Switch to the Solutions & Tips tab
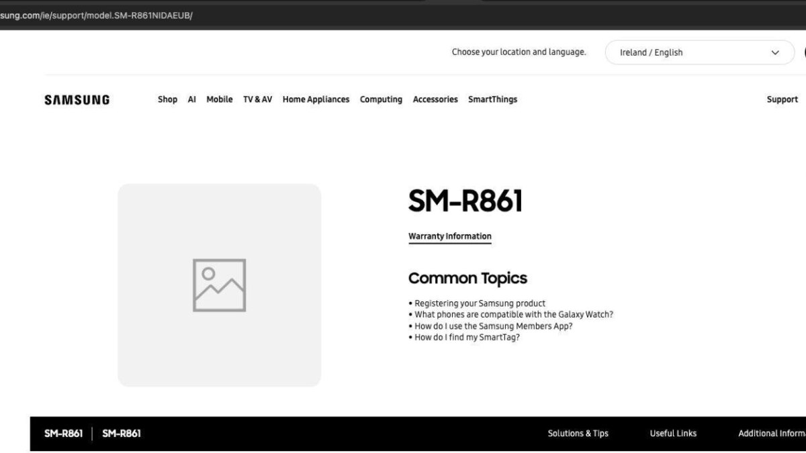This screenshot has height=453, width=806. tap(578, 434)
